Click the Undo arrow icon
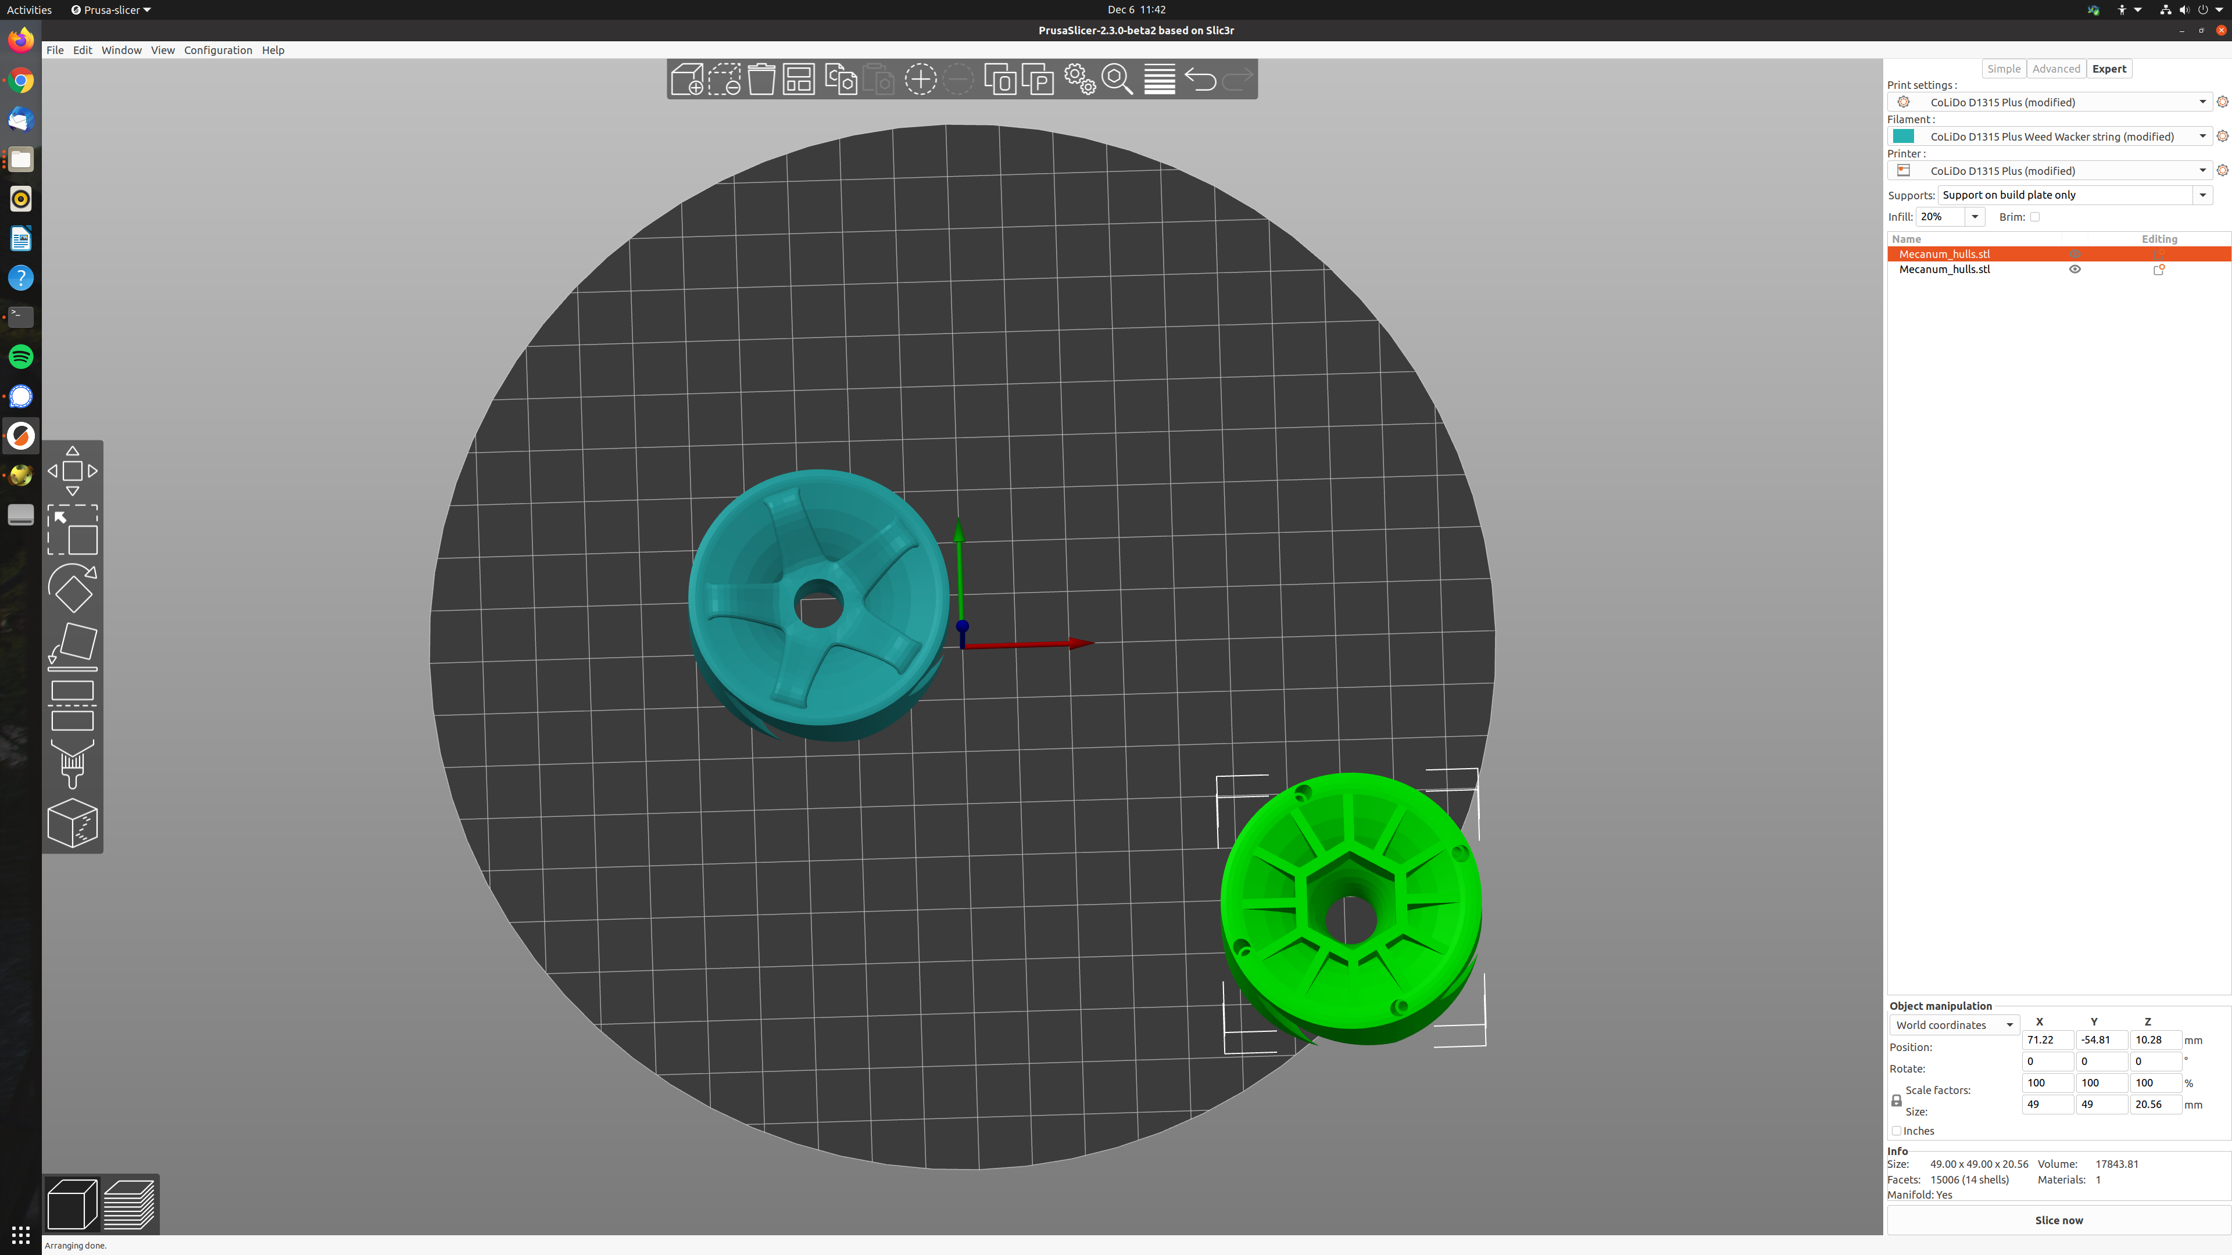 click(1200, 80)
